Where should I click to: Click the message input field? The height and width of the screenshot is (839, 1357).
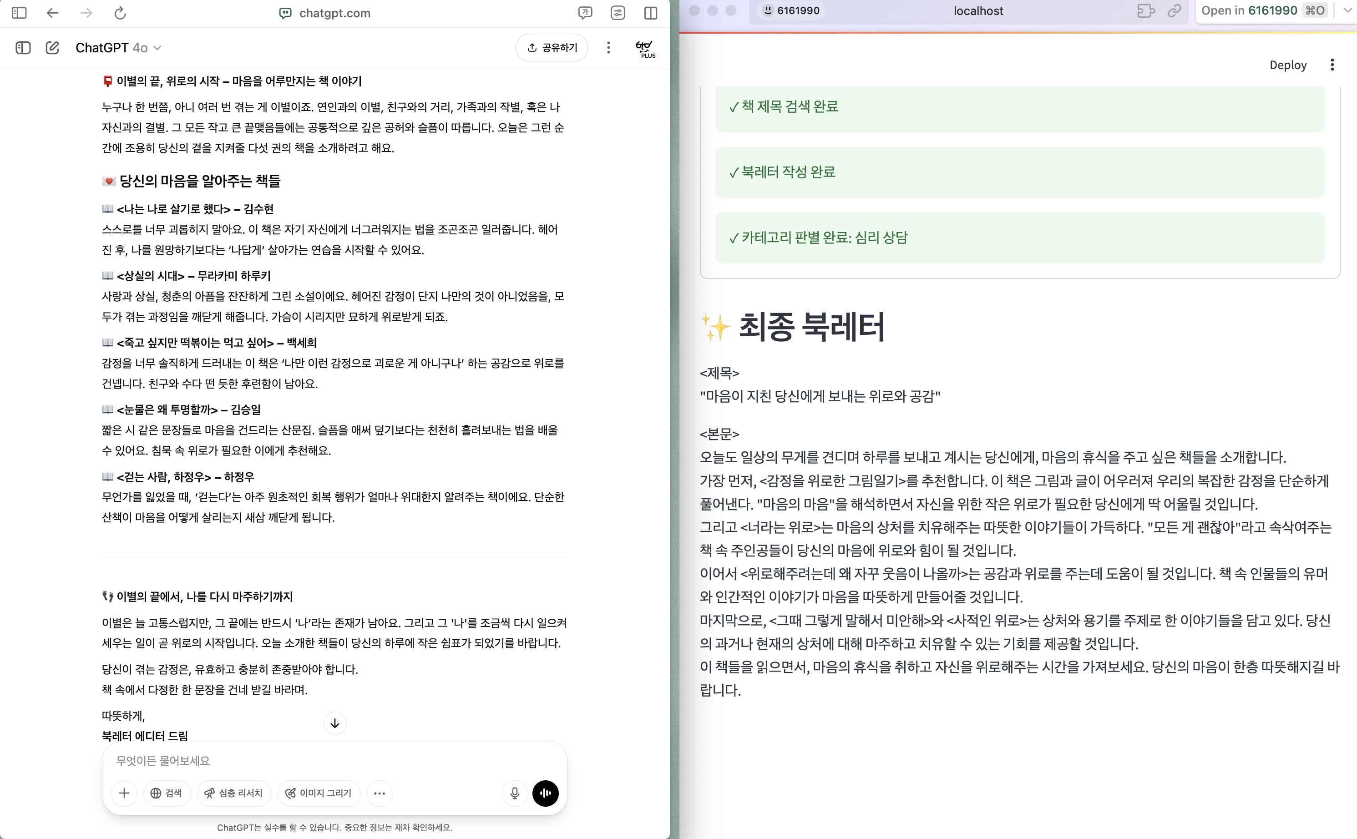(333, 760)
